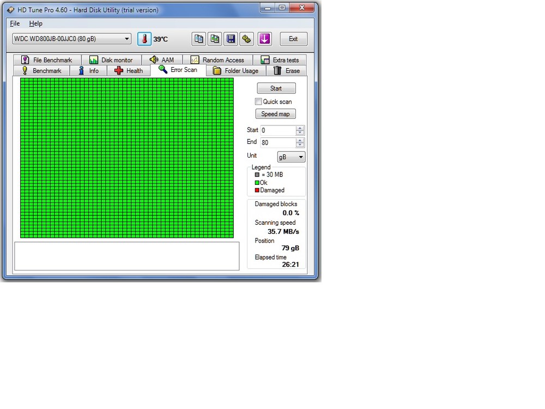Screen dimensions: 545x409
Task: Click the temperature thermometer icon
Action: pyautogui.click(x=144, y=39)
